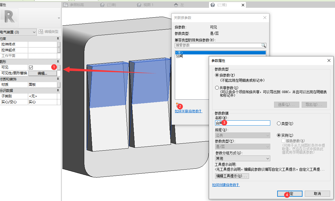Select <无> in the parameter list
This screenshot has height=201, width=335.
(x=220, y=53)
